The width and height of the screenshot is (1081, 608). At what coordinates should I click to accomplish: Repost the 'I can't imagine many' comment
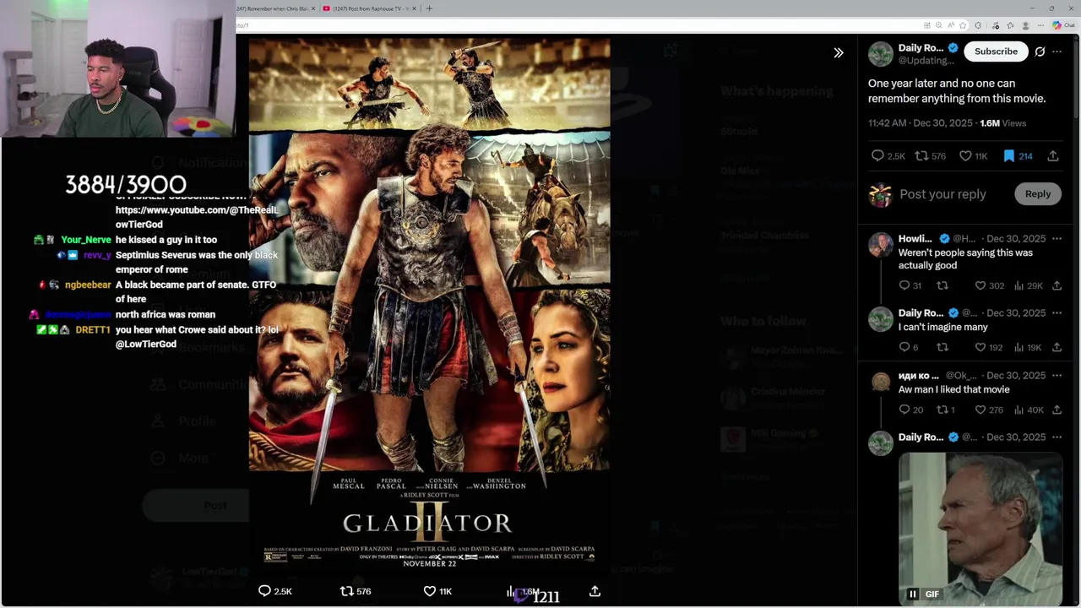pos(942,347)
